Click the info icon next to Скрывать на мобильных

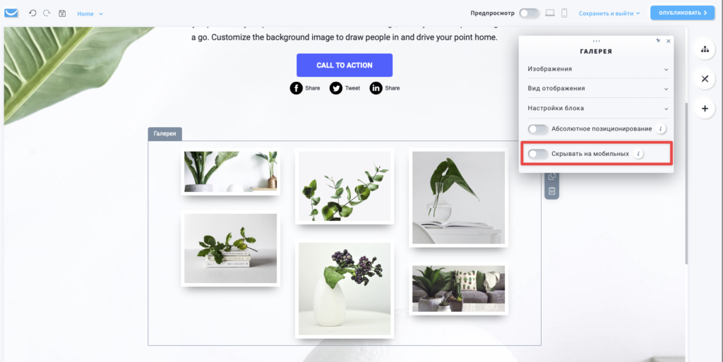(638, 154)
